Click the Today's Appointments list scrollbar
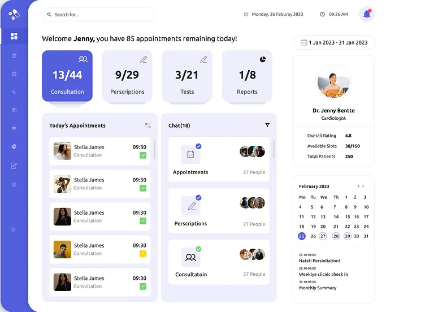 154,149
